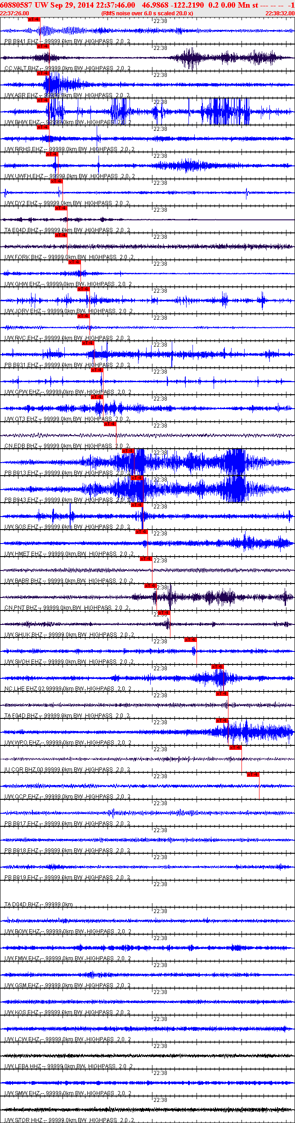The image size is (295, 1123).
Task: Click the UW.HMET.EHZ station label
Action: click(x=23, y=554)
